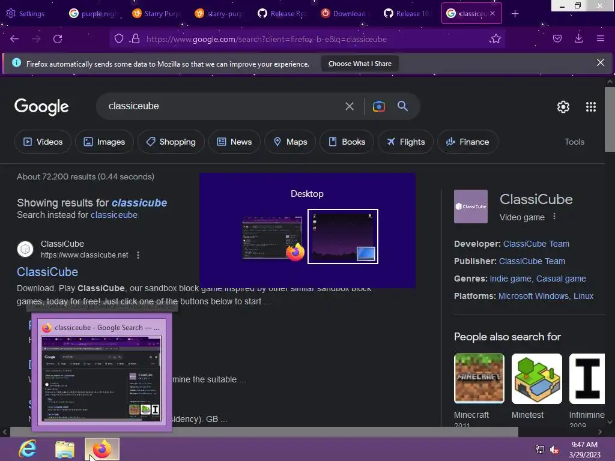Switch to the Release 10 GitHub tab
This screenshot has height=461, width=615.
[408, 13]
